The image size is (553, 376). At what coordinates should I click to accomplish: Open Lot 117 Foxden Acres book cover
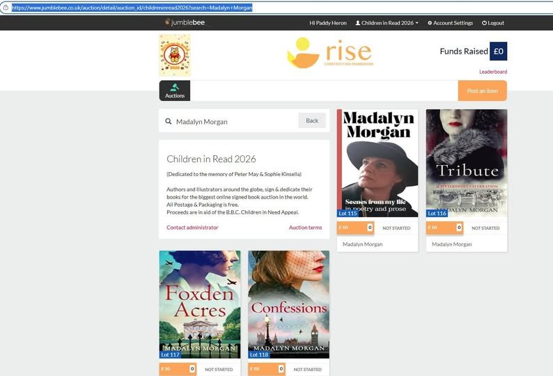(200, 304)
